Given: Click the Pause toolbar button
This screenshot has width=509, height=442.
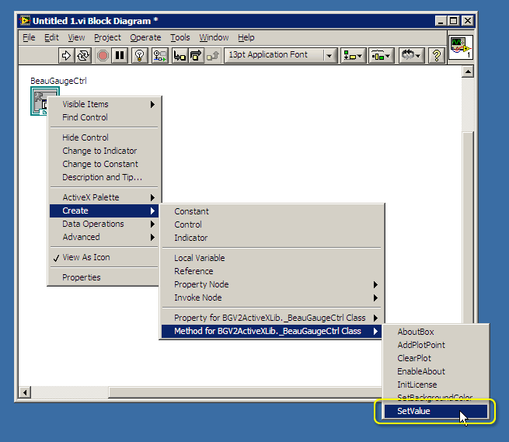Looking at the screenshot, I should tap(120, 55).
